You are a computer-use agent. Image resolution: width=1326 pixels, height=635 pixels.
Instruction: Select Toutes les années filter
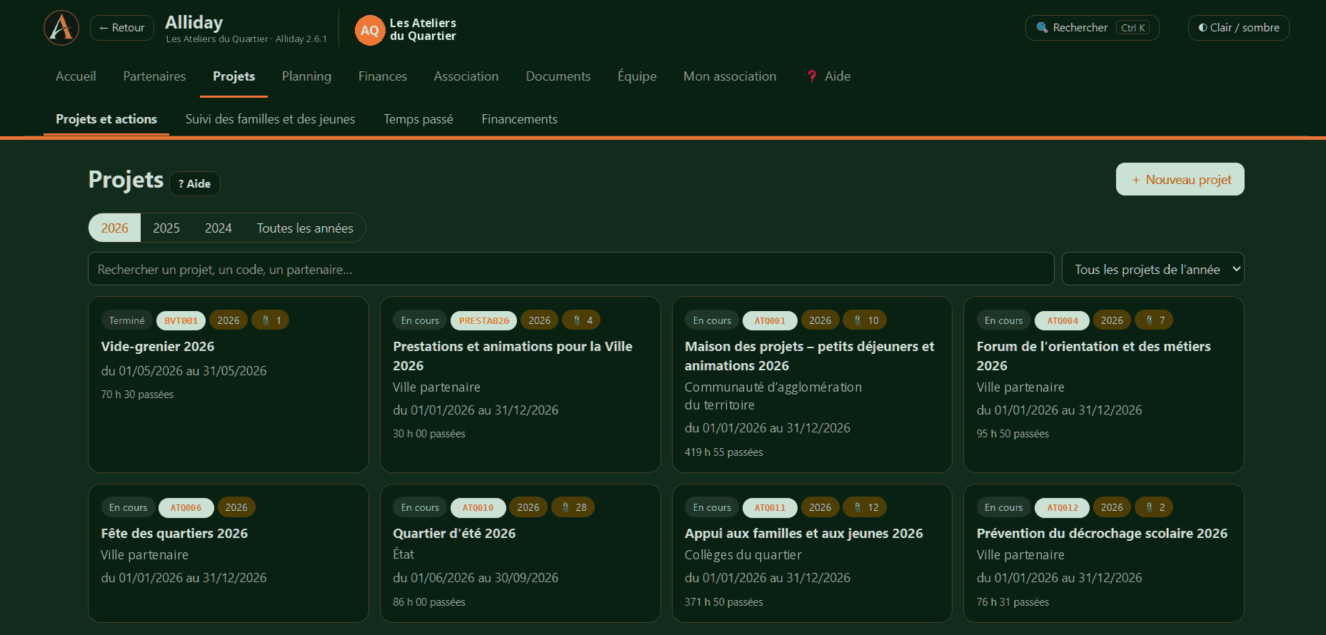point(305,228)
